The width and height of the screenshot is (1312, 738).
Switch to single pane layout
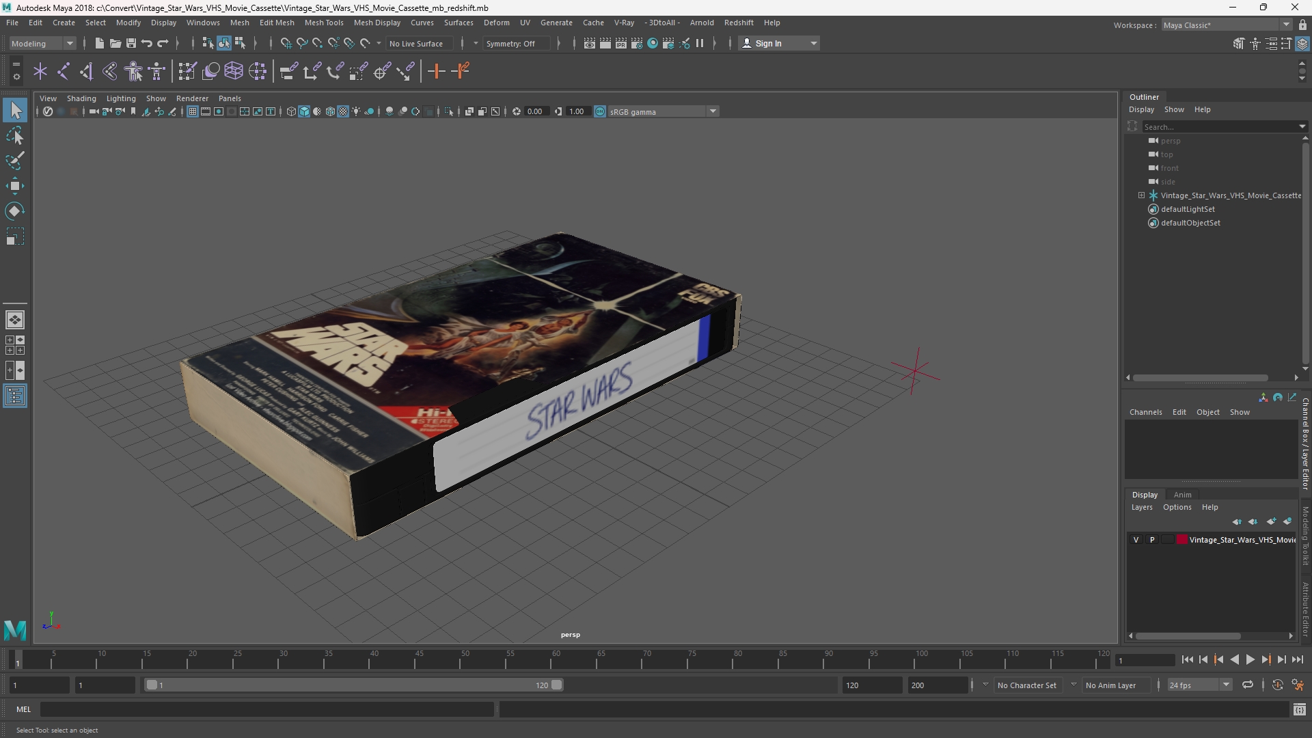click(15, 320)
